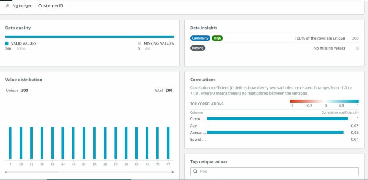Viewport: 368px width, 180px height.
Task: Click the Age correlation row label
Action: (193, 126)
